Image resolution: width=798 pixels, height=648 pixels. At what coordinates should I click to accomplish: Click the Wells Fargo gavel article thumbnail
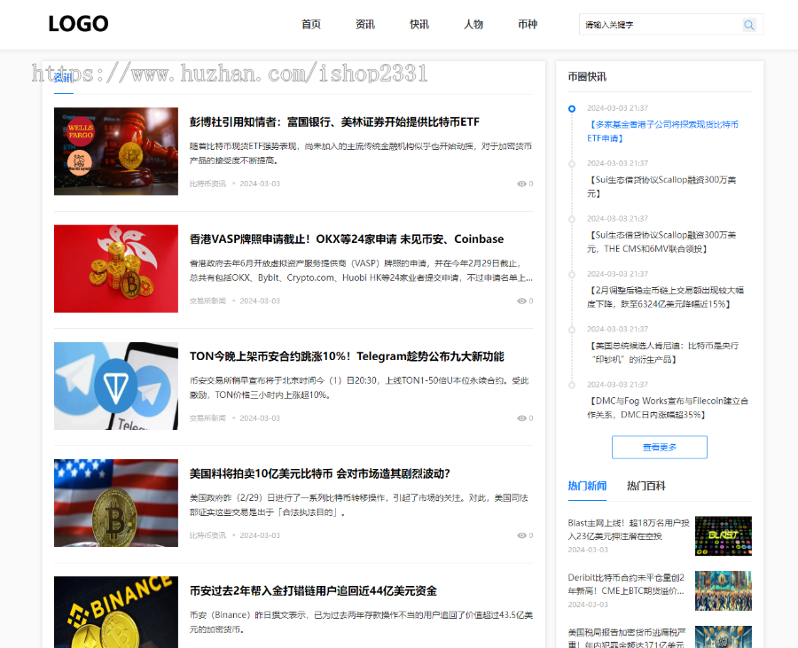pos(116,151)
